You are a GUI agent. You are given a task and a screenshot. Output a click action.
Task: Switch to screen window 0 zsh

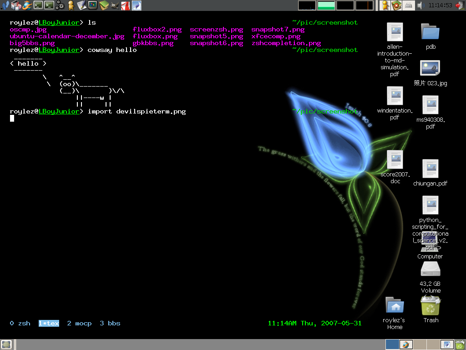click(20, 323)
